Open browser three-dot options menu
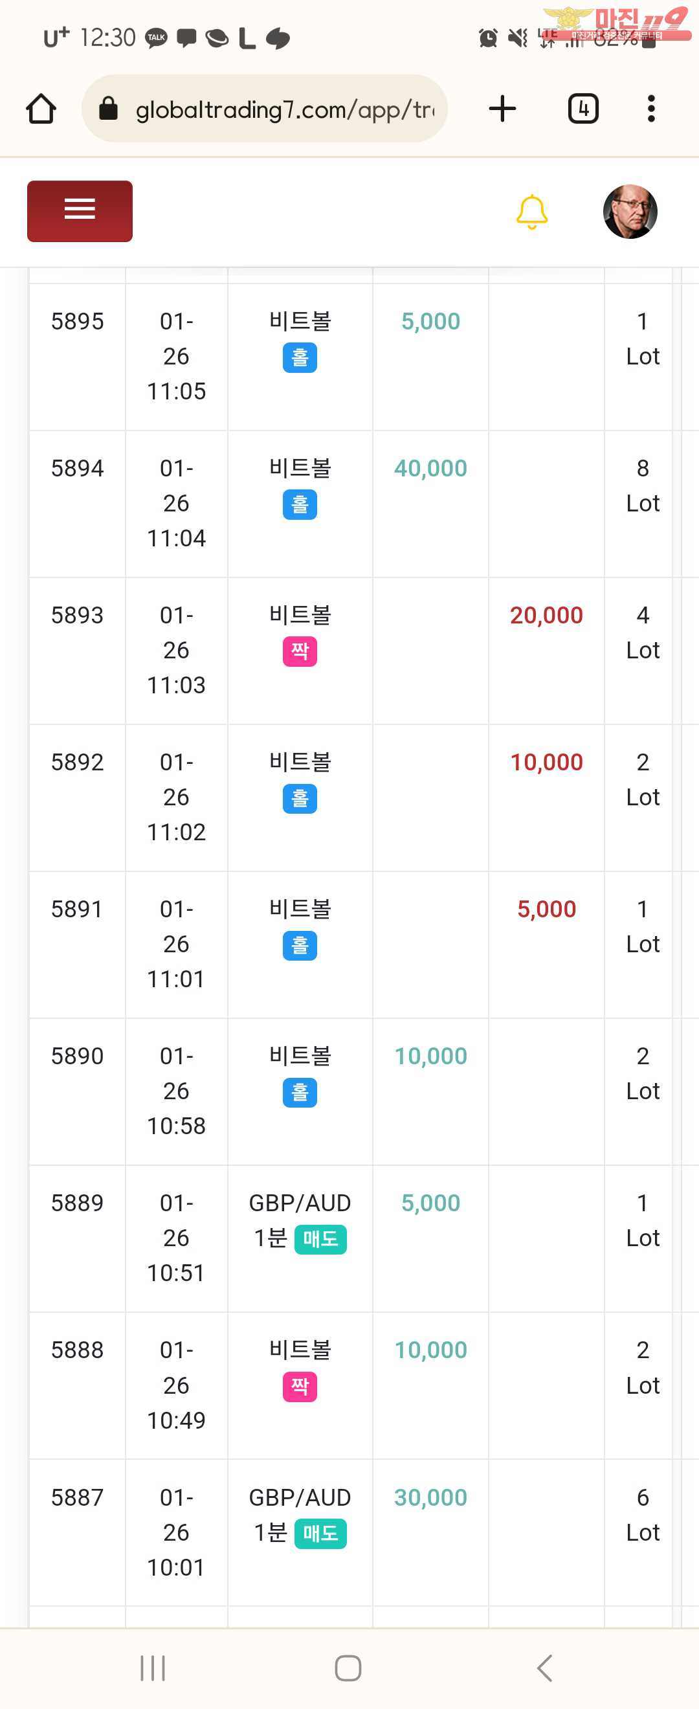 click(x=651, y=109)
